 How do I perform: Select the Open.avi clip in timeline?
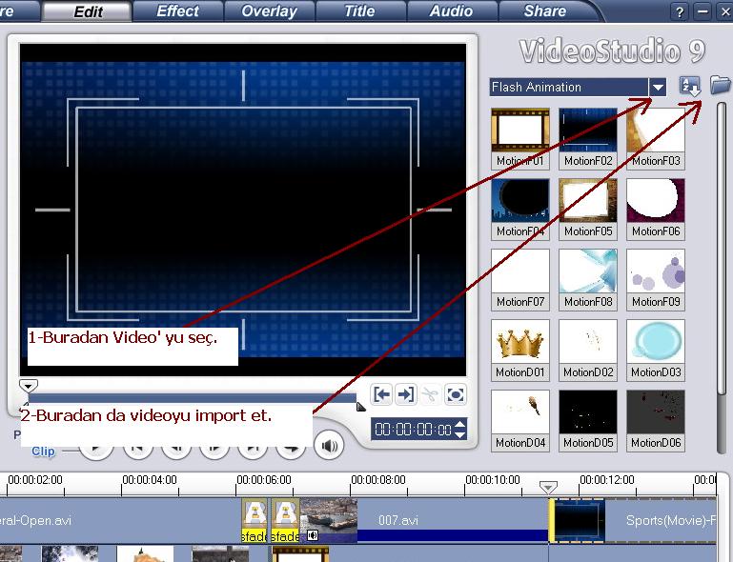[x=121, y=520]
